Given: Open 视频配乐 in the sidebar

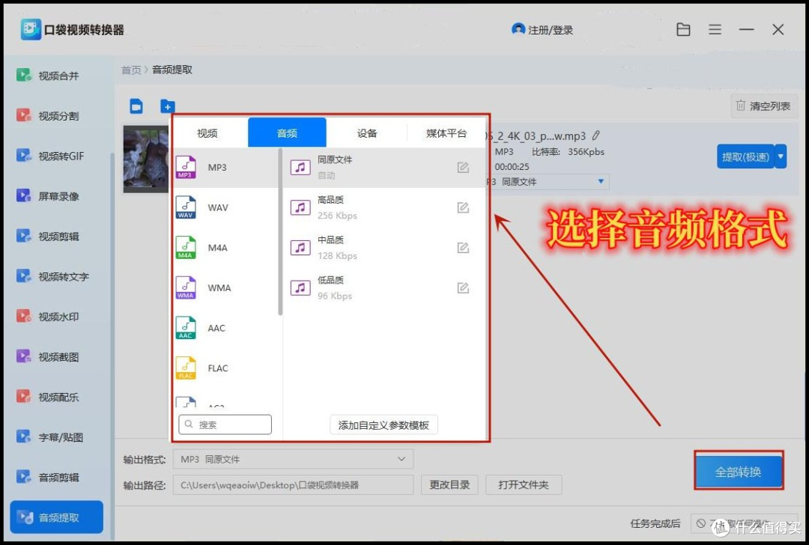Looking at the screenshot, I should point(47,397).
